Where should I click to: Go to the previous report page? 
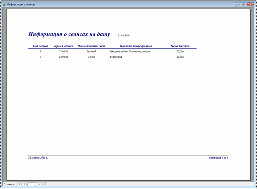point(24,184)
